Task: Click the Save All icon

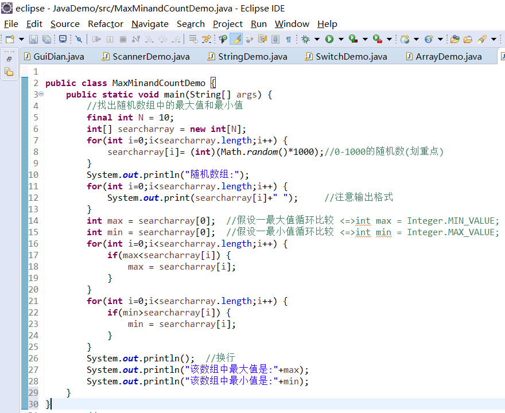Action: point(46,39)
